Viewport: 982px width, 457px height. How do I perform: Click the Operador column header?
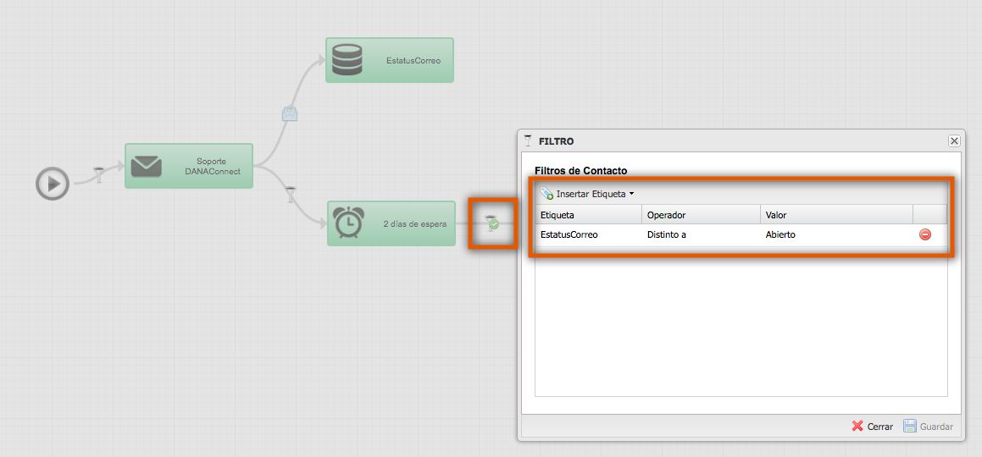click(700, 215)
